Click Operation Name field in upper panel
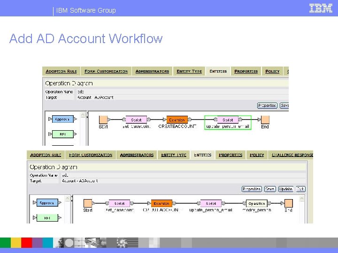This screenshot has width=338, height=253. click(x=182, y=92)
